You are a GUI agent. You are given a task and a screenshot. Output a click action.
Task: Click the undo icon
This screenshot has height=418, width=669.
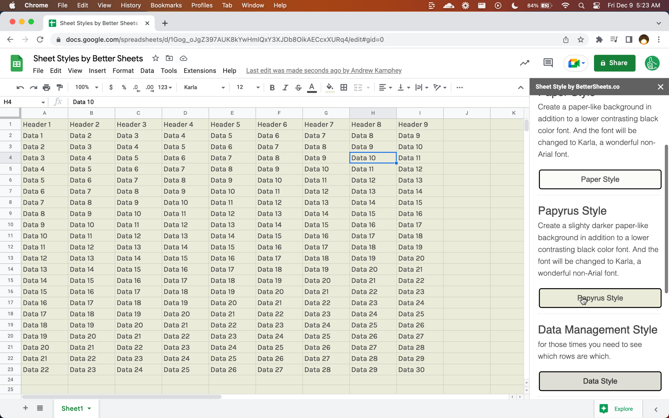(20, 87)
